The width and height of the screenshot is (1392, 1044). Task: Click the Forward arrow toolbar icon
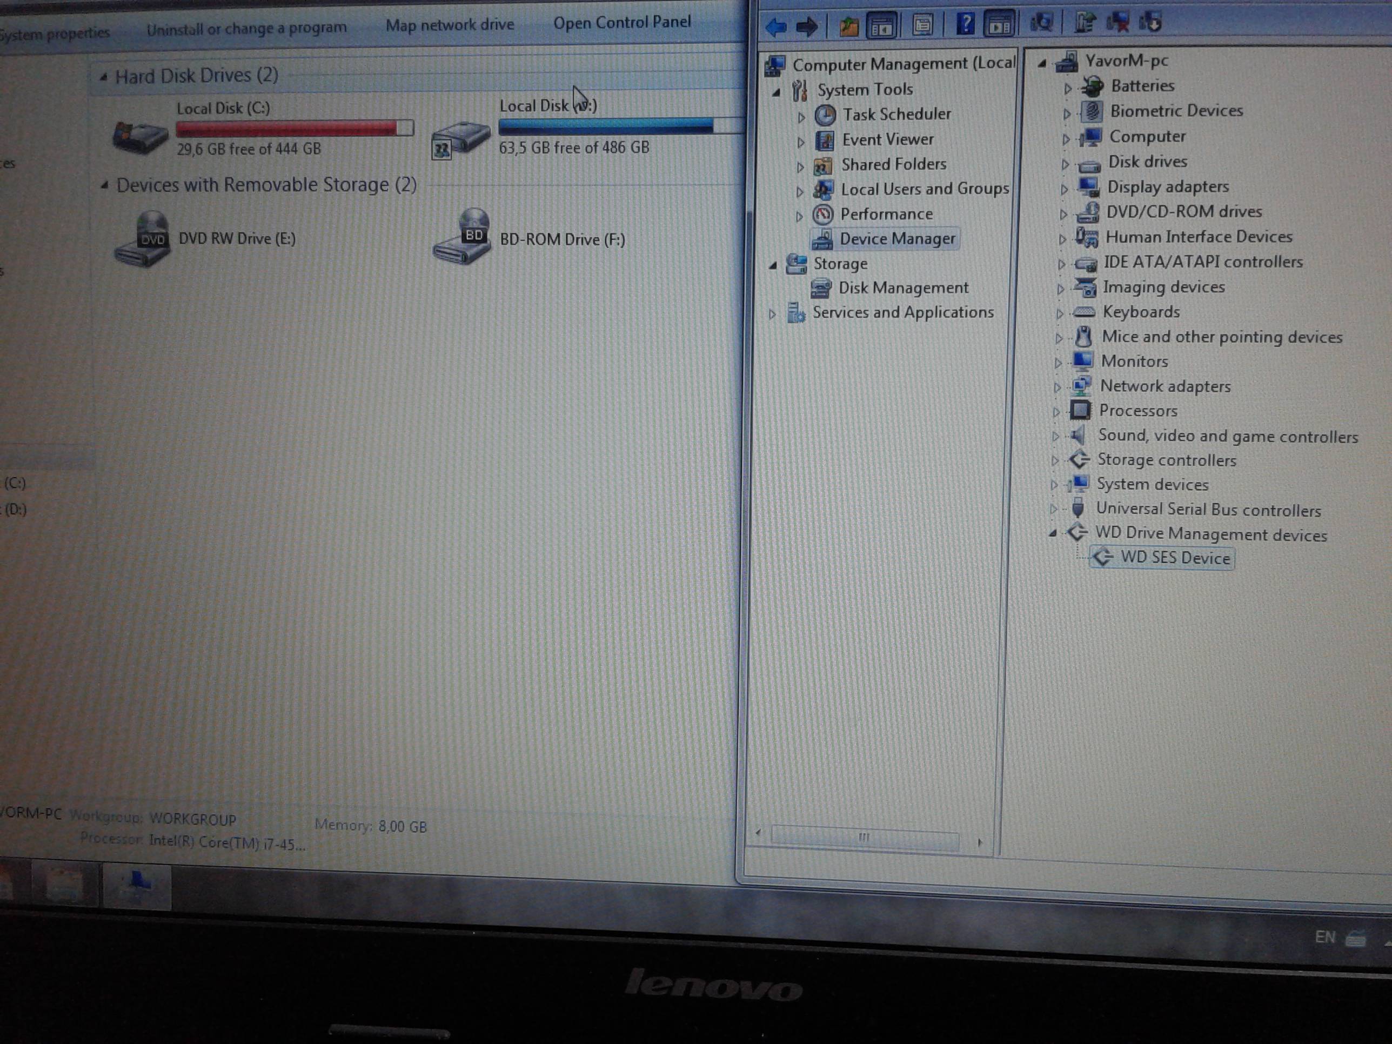click(807, 26)
